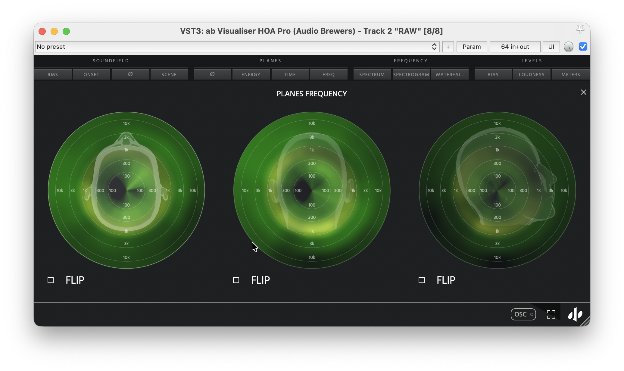Switch to Planes ENERGY view
This screenshot has height=371, width=624.
[251, 74]
